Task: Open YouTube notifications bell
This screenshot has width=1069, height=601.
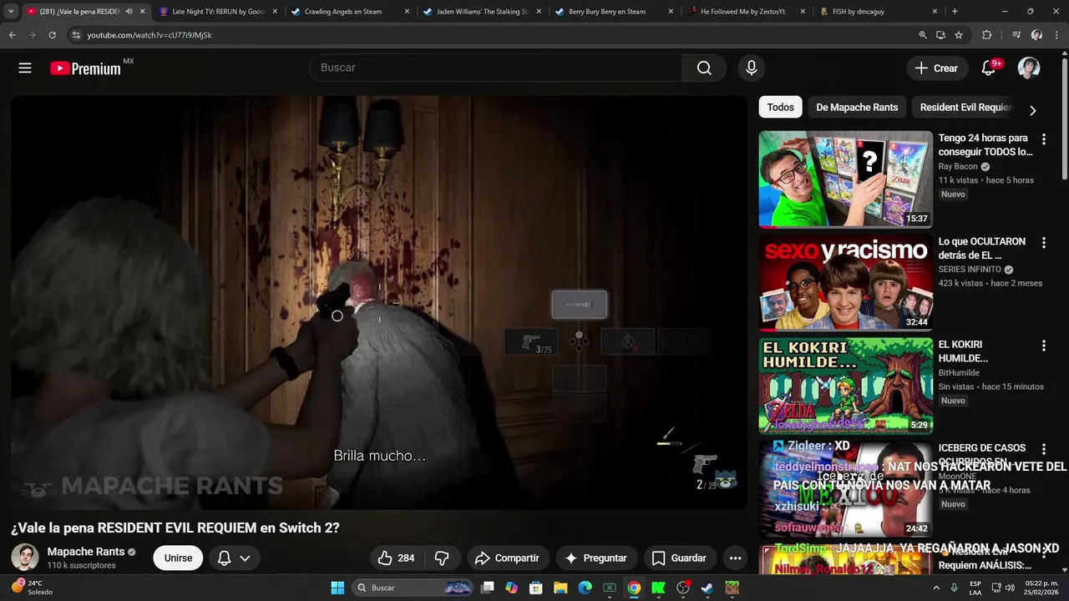Action: (988, 68)
